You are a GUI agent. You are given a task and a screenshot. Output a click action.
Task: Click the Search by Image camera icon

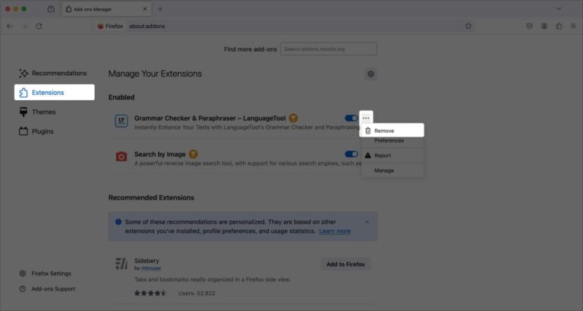(121, 156)
